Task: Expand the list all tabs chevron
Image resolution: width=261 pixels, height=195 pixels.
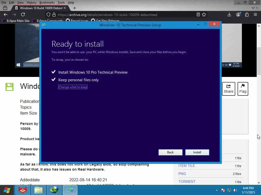Action: [253, 8]
